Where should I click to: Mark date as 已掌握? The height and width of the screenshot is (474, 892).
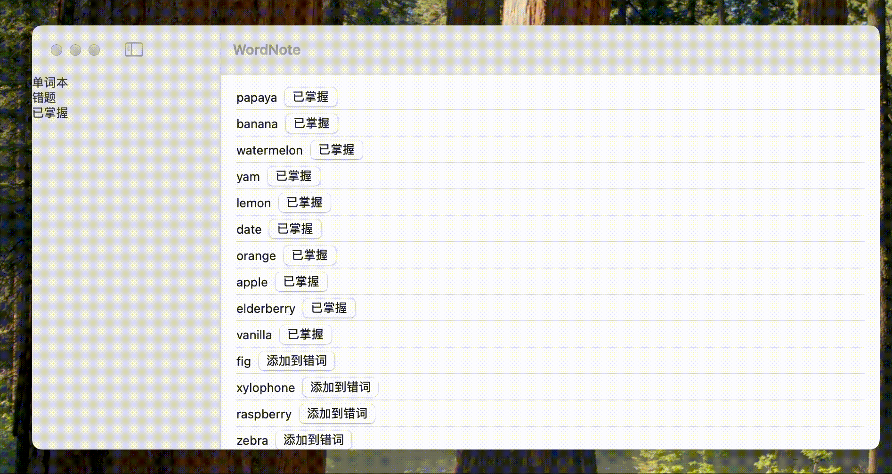coord(295,229)
